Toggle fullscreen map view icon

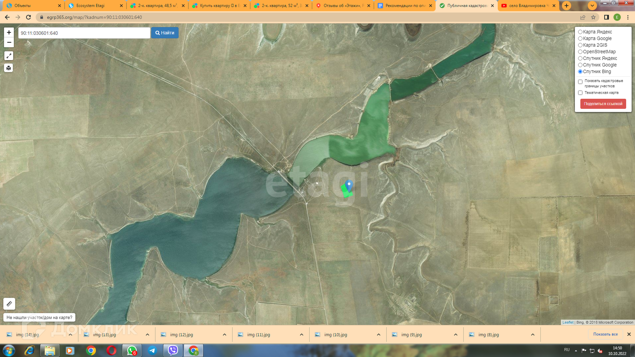(9, 56)
